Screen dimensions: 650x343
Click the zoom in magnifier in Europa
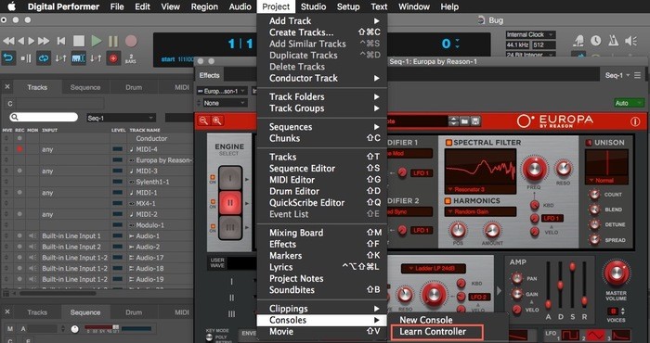pyautogui.click(x=216, y=121)
